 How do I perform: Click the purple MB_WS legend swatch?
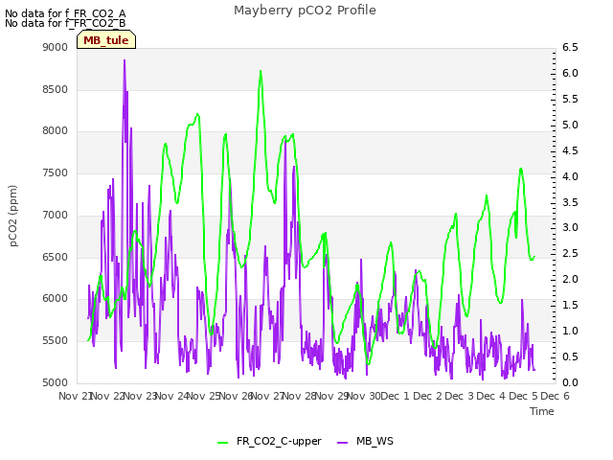pos(342,443)
